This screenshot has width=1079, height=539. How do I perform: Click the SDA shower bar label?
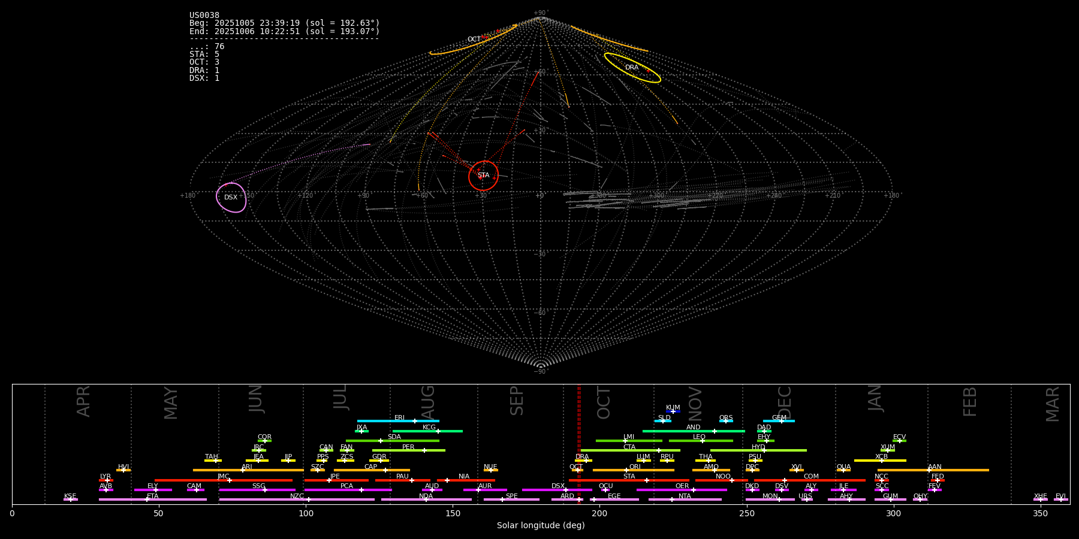(x=394, y=437)
